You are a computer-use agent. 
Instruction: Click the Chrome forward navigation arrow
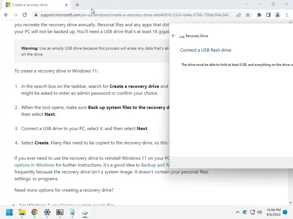click(15, 15)
